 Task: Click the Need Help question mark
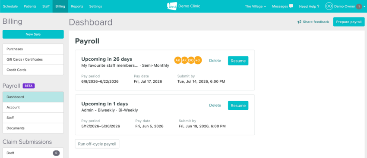click(x=318, y=6)
